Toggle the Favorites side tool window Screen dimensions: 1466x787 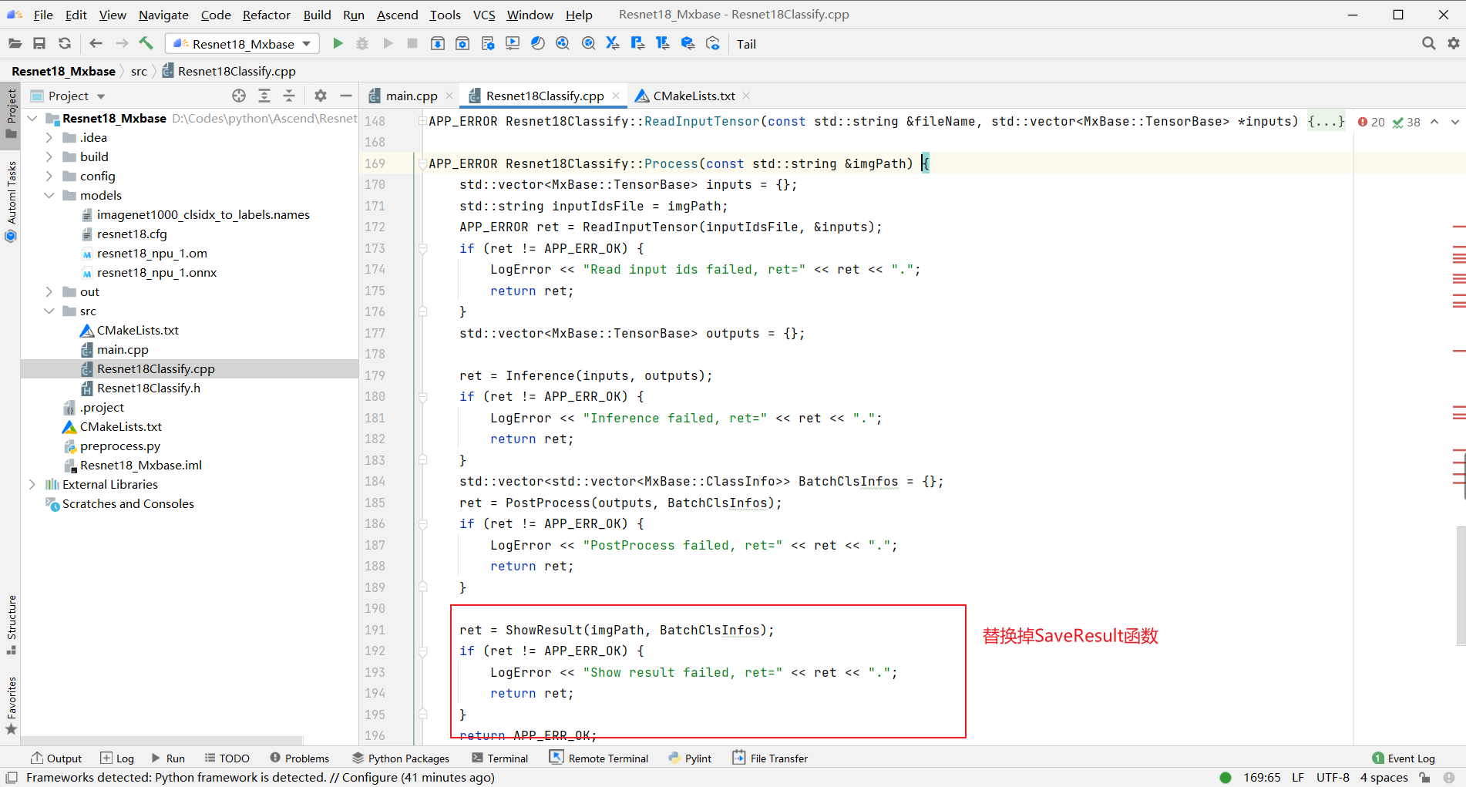click(x=11, y=705)
